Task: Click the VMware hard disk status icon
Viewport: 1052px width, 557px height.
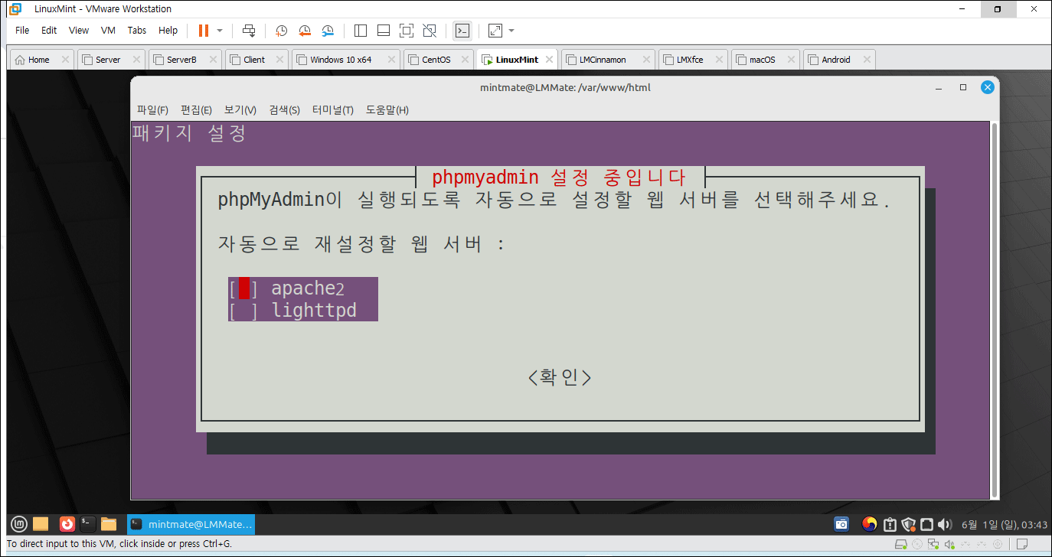Action: (903, 544)
